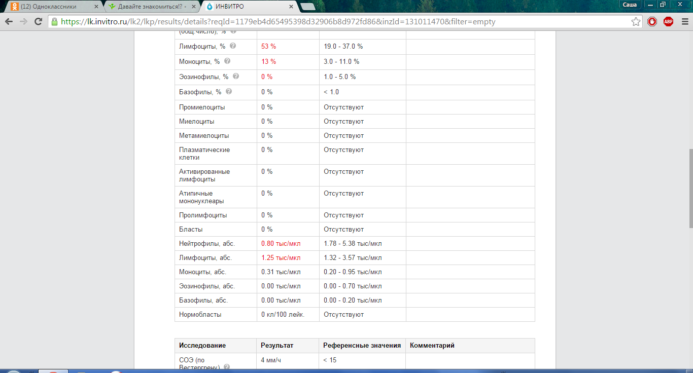Click help icon beside СОЭ (по Вестергрену)
This screenshot has width=693, height=373.
227,366
